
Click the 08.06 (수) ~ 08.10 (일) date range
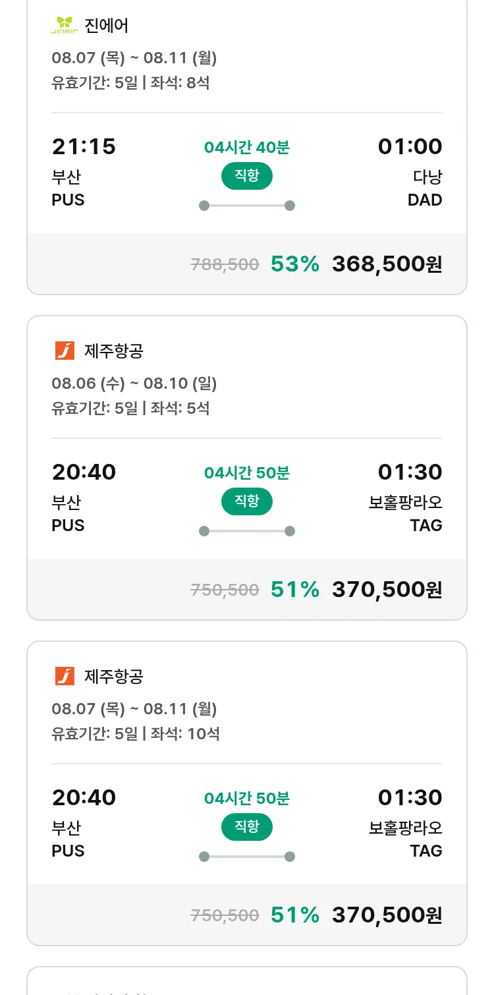tap(134, 384)
